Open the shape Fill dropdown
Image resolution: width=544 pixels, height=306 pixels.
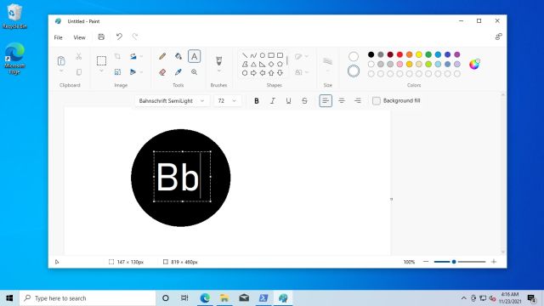click(302, 72)
